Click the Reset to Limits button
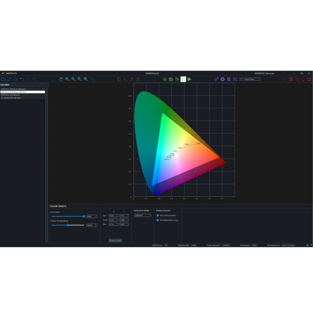Screen dimensions: 313x313 tap(115, 241)
